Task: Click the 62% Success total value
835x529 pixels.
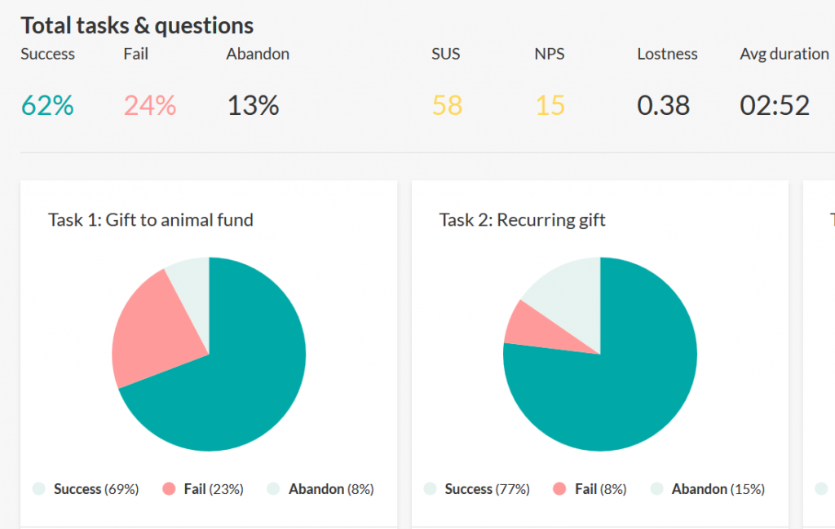Action: [x=47, y=105]
